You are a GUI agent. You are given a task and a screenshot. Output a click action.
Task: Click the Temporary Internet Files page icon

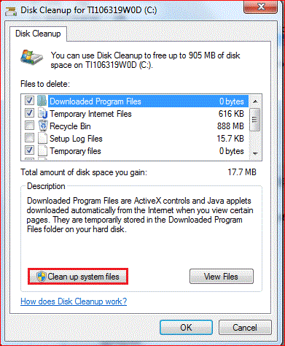tap(43, 113)
